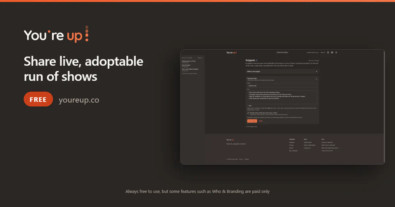
Task: Open Why did everything move FAQ link
Action: (x=330, y=148)
